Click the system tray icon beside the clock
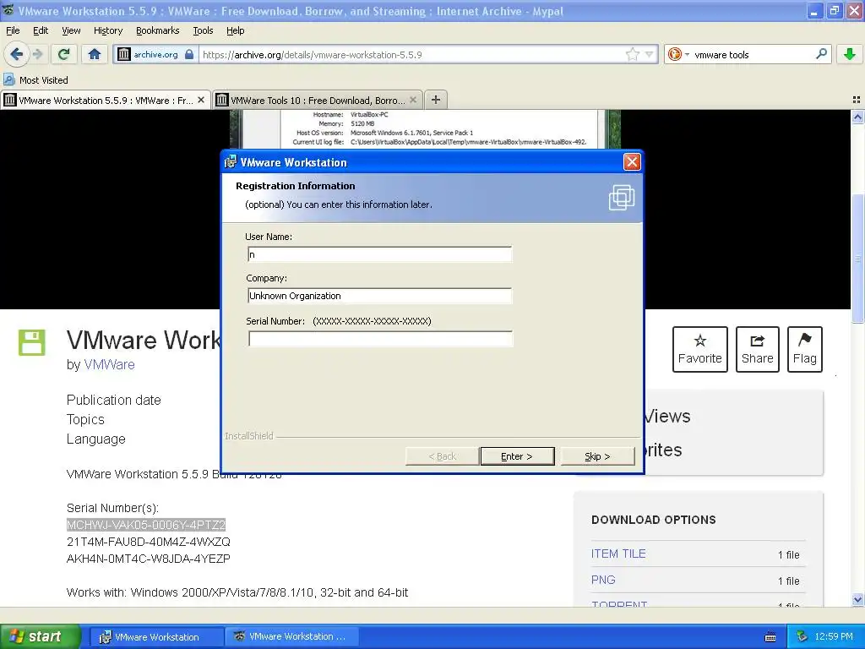 pyautogui.click(x=802, y=637)
